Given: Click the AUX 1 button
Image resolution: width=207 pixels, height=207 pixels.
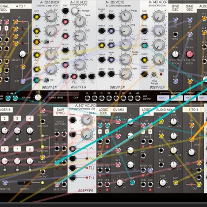Looking at the screenshot, I should tap(163, 98).
